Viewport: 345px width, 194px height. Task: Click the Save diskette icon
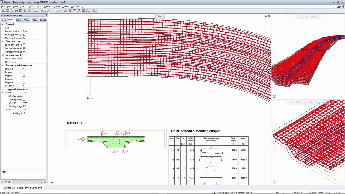coord(20,11)
